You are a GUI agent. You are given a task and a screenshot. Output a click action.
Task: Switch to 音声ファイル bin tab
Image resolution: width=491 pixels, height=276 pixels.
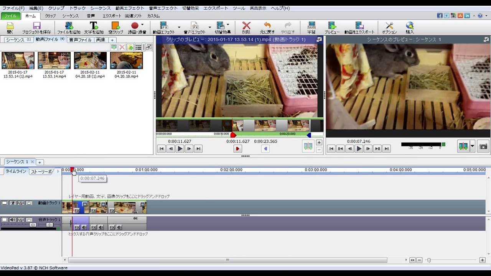pos(80,40)
